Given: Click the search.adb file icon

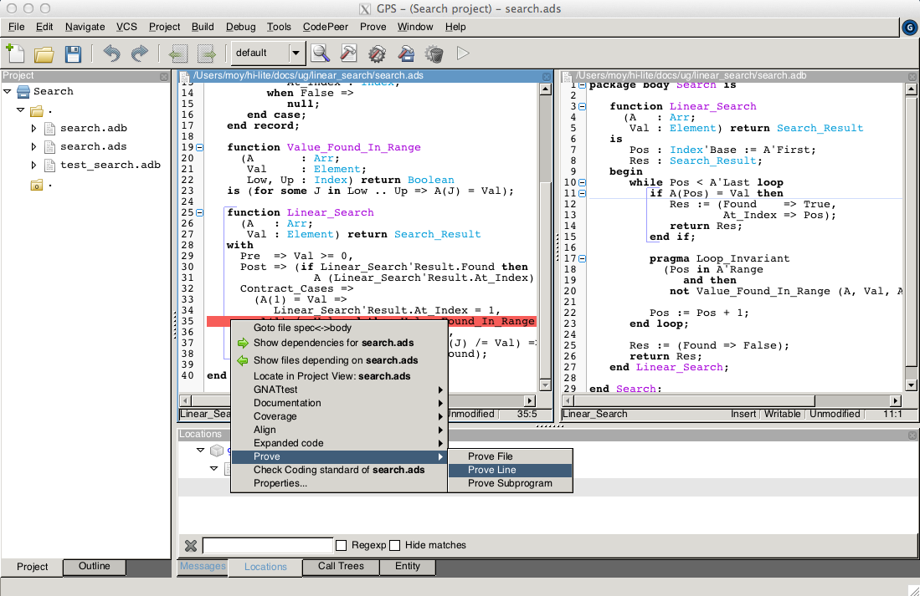Looking at the screenshot, I should coord(50,129).
